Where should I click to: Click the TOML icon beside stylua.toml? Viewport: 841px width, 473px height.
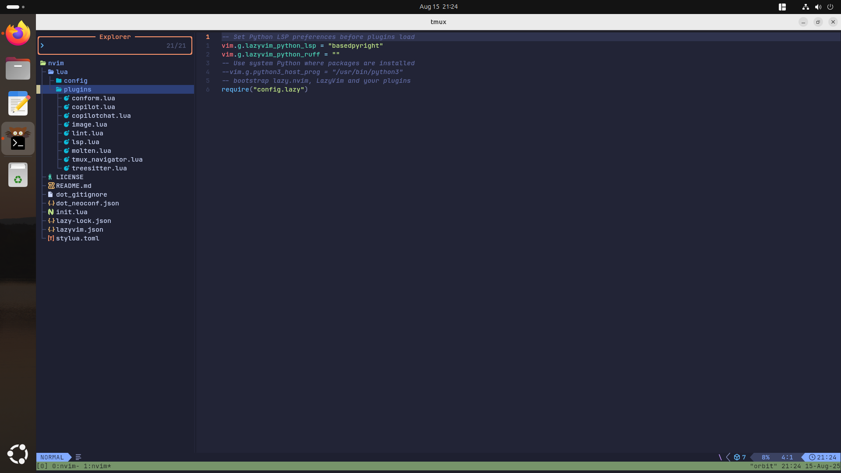pos(51,238)
